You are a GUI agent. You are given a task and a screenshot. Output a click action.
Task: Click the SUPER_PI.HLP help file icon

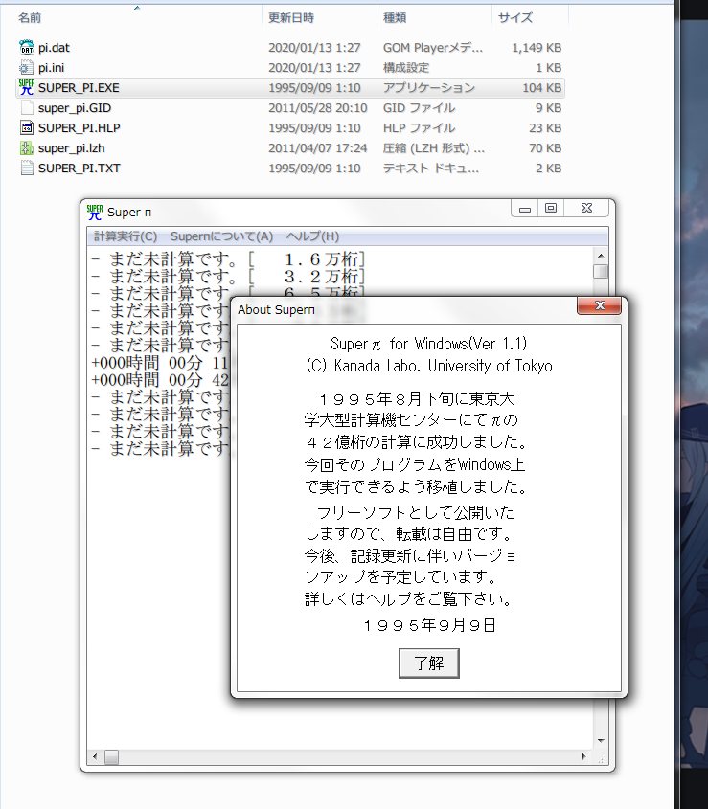[x=27, y=127]
